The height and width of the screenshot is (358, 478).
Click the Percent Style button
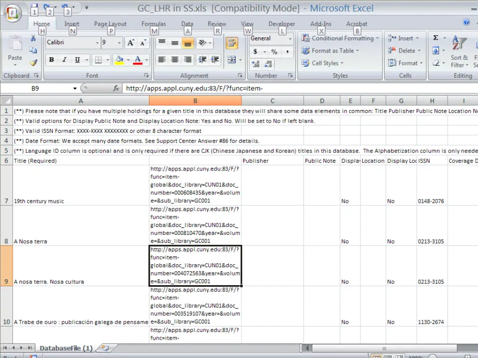click(274, 52)
